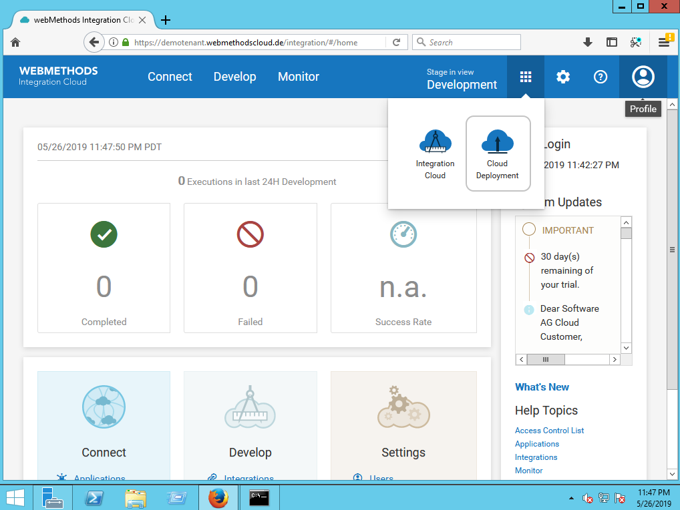Screen dimensions: 680x510
Task: Open the Connect menu in header
Action: [x=170, y=77]
